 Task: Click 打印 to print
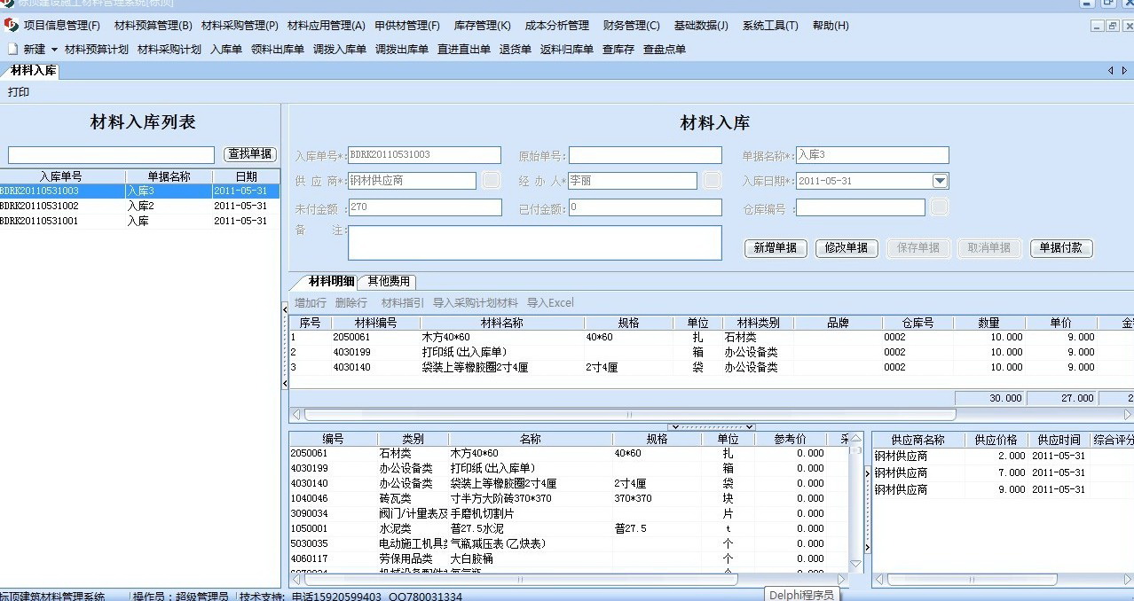pyautogui.click(x=19, y=92)
